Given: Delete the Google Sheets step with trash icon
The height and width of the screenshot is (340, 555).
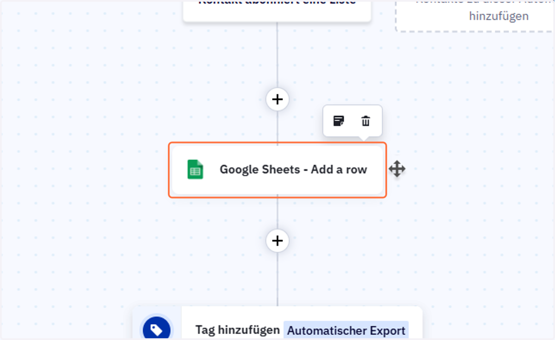Looking at the screenshot, I should [x=365, y=121].
